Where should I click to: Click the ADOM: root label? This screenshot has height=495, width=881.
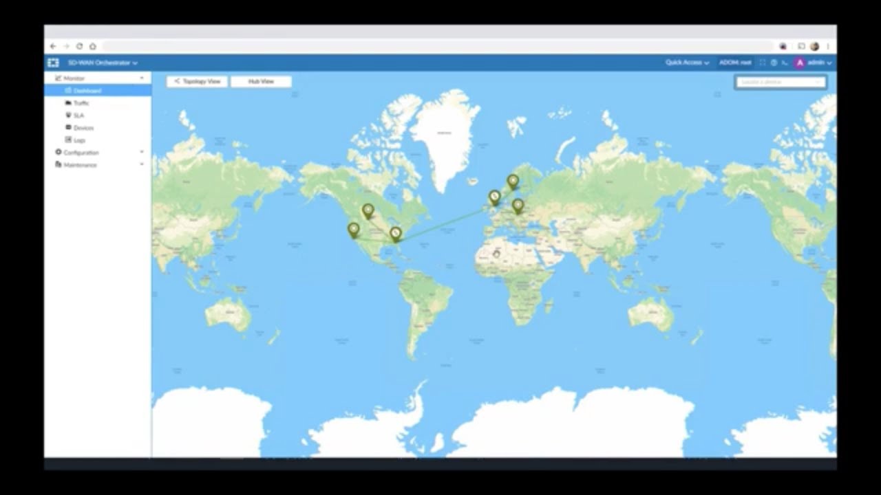(x=735, y=63)
